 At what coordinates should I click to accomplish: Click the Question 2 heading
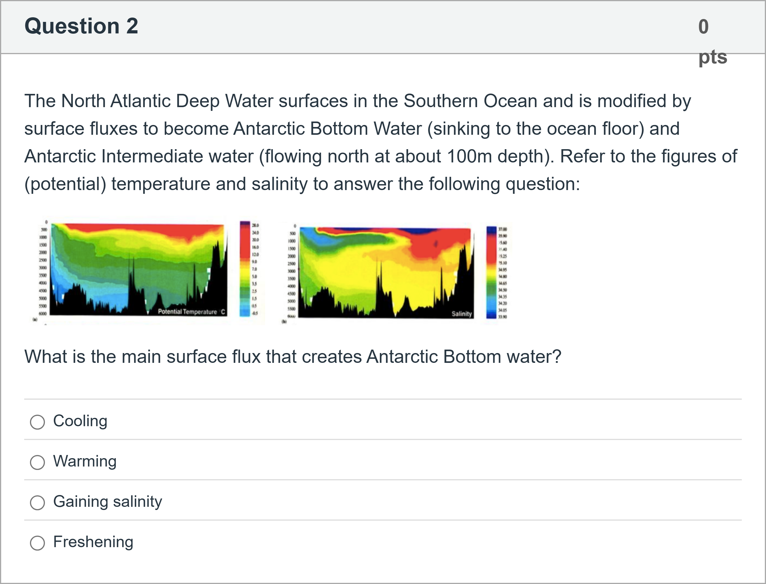[81, 26]
